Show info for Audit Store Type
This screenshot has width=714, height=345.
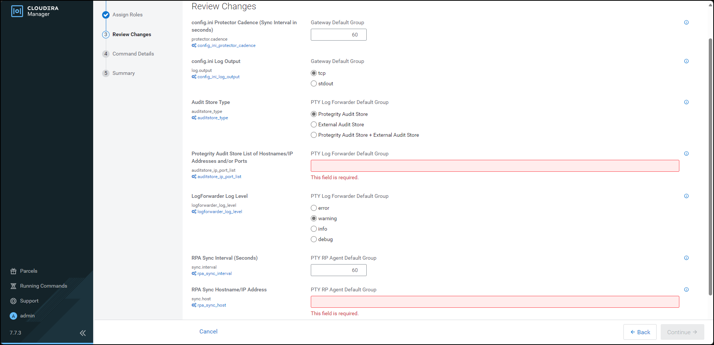point(686,102)
